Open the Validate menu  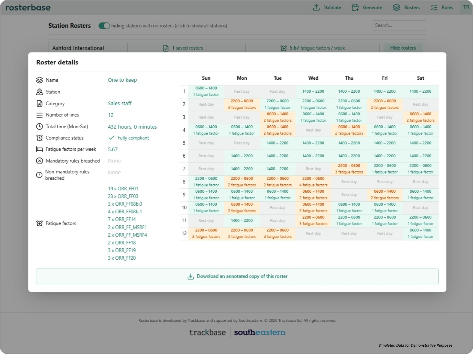(327, 7)
